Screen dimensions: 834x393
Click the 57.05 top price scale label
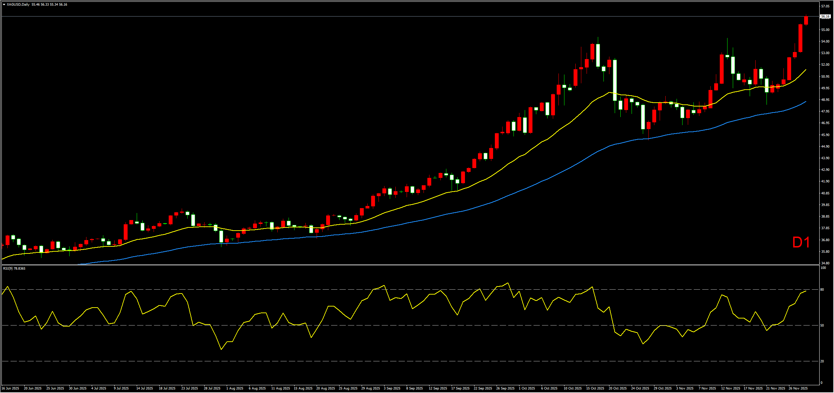[x=825, y=6]
